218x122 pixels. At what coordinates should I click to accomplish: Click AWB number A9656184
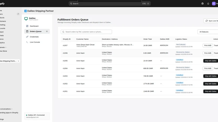pyautogui.click(x=164, y=53)
